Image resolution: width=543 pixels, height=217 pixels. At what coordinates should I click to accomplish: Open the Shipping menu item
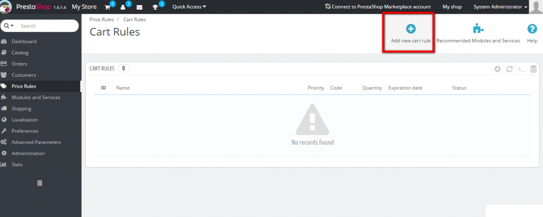[x=21, y=108]
